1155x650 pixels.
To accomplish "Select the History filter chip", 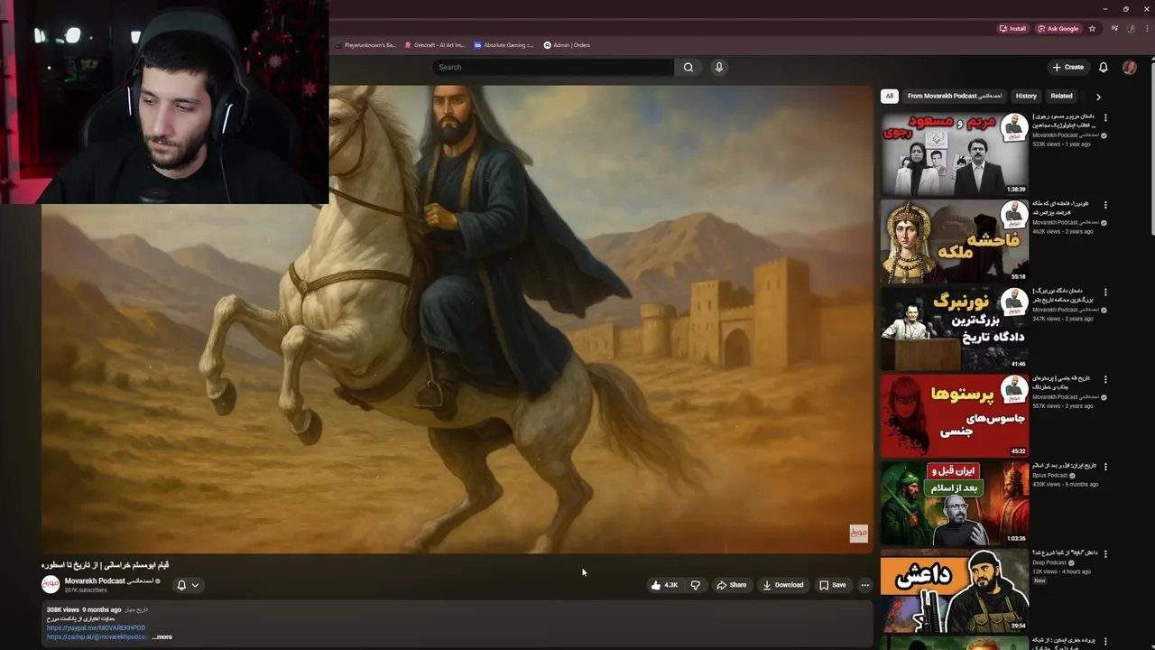I will pyautogui.click(x=1026, y=96).
